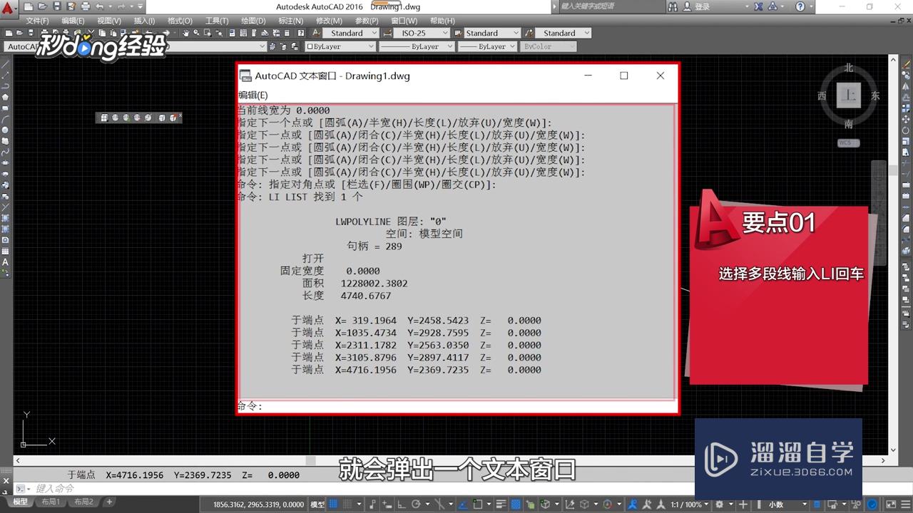
Task: Click 北 on the ViewCube compass
Action: pos(849,68)
